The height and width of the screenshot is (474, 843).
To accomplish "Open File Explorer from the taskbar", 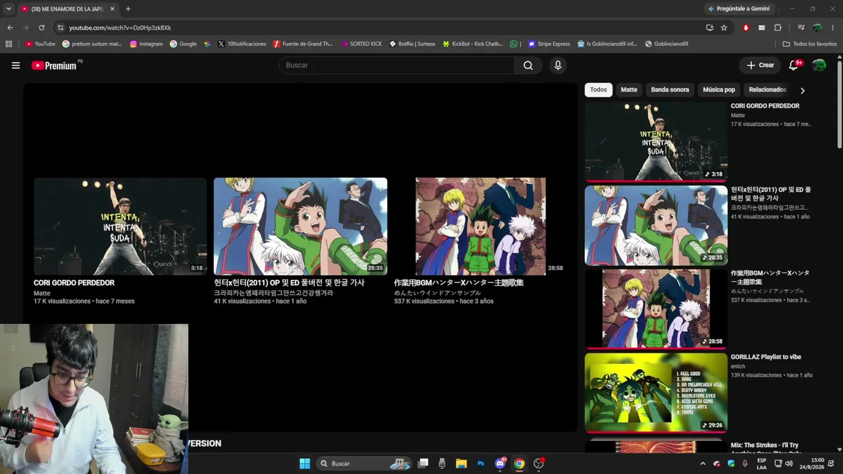I will [461, 463].
